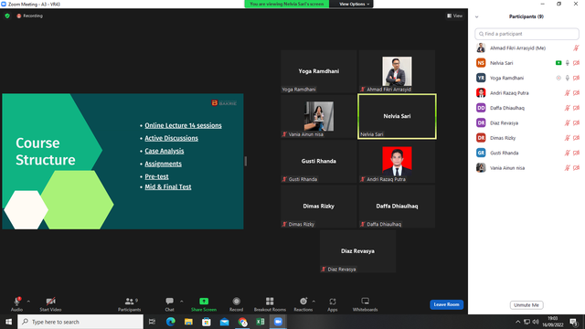Open the Participants toolbar button
585x329 pixels.
pyautogui.click(x=129, y=304)
